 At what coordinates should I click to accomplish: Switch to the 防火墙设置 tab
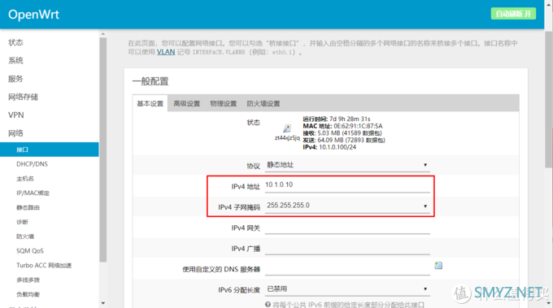tap(263, 103)
